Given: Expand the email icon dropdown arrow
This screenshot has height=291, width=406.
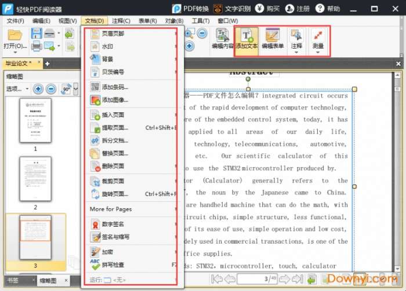Looking at the screenshot, I should [59, 46].
